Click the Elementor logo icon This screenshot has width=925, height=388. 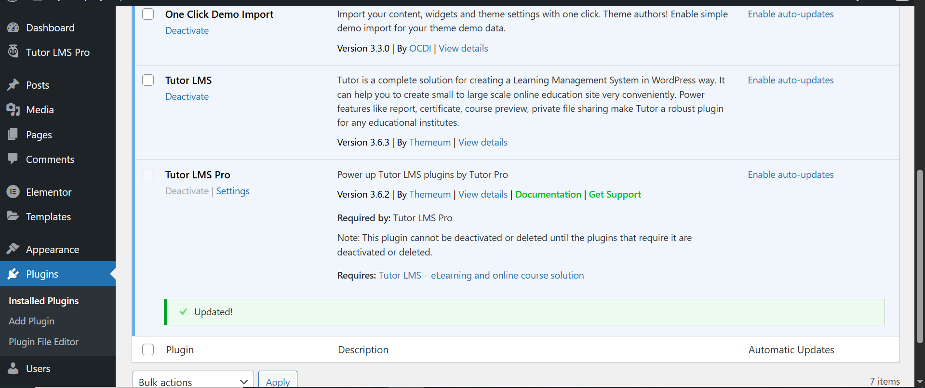coord(13,192)
